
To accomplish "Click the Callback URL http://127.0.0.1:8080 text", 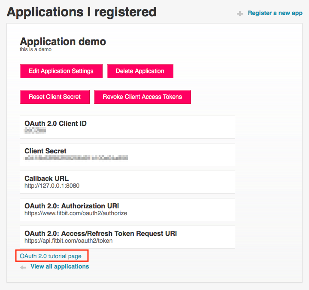I will [x=52, y=186].
